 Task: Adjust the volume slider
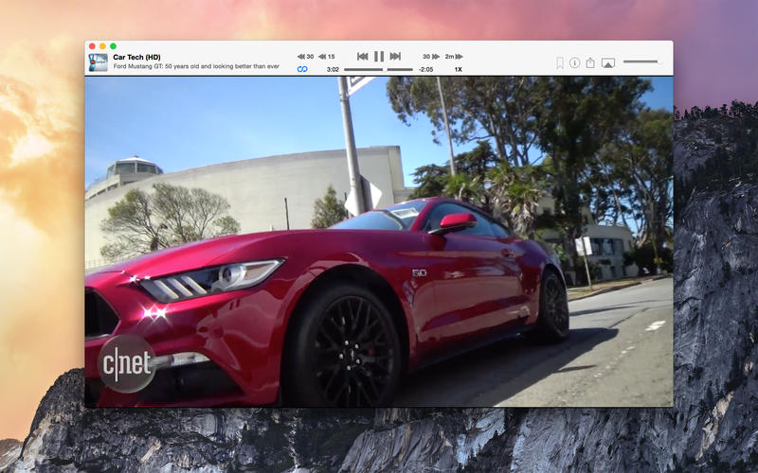[641, 61]
